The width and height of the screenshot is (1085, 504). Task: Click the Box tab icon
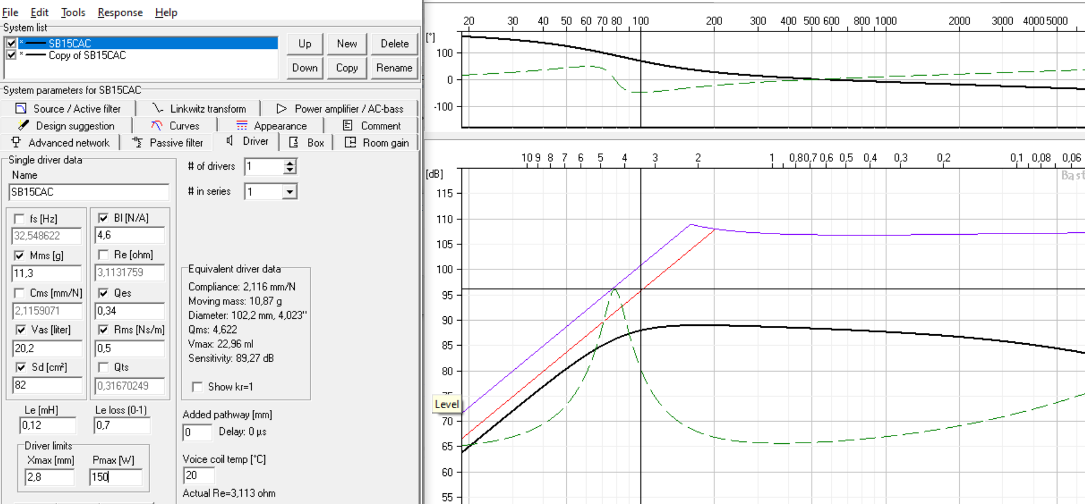pyautogui.click(x=294, y=142)
